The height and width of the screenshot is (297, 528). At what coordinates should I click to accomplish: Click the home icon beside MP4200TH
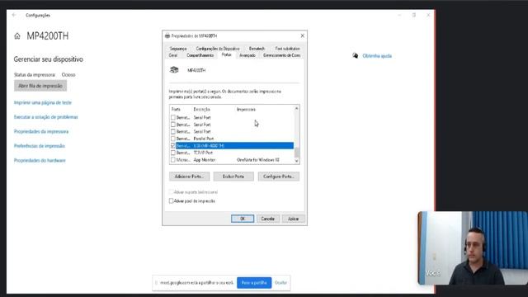(x=17, y=36)
